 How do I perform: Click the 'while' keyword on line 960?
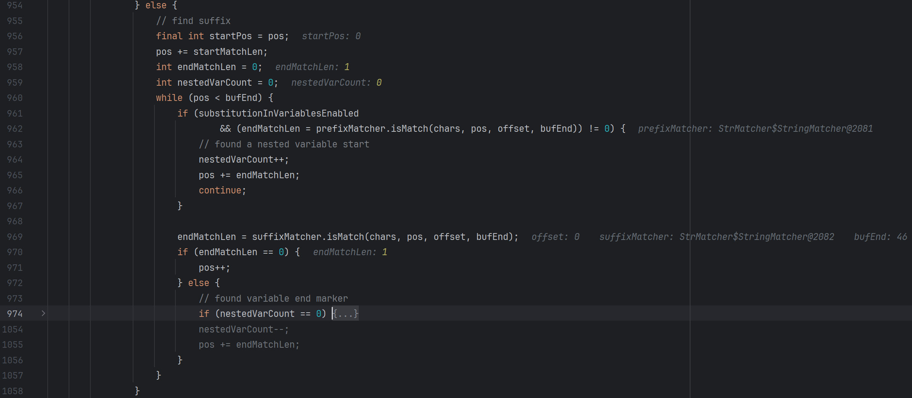click(x=169, y=98)
